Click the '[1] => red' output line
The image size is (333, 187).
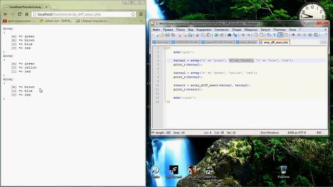21,72
